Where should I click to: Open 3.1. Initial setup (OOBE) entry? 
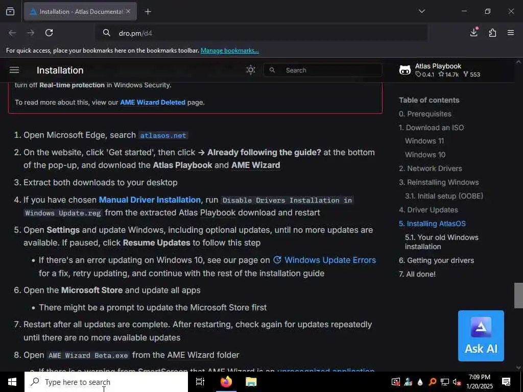[x=444, y=196]
